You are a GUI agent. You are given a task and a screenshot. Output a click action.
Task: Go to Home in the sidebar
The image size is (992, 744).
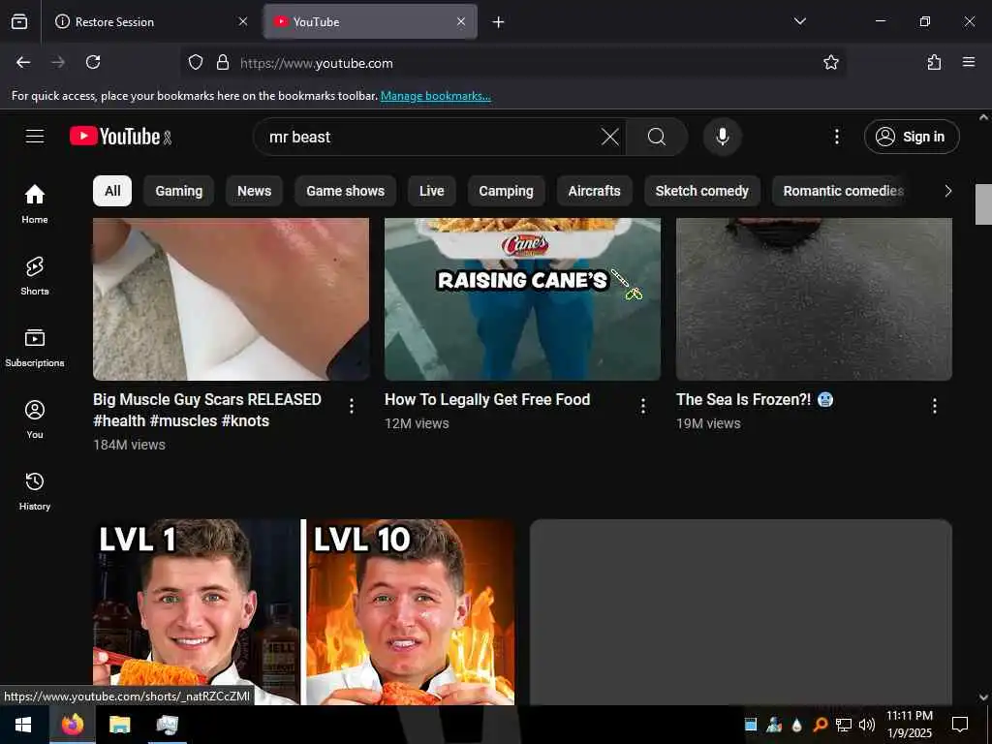[x=35, y=203]
